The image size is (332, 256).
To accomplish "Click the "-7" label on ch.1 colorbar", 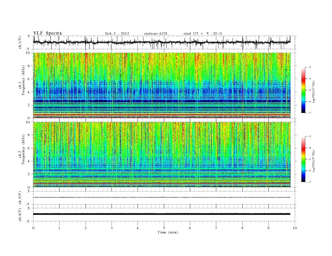I will click(x=309, y=113).
